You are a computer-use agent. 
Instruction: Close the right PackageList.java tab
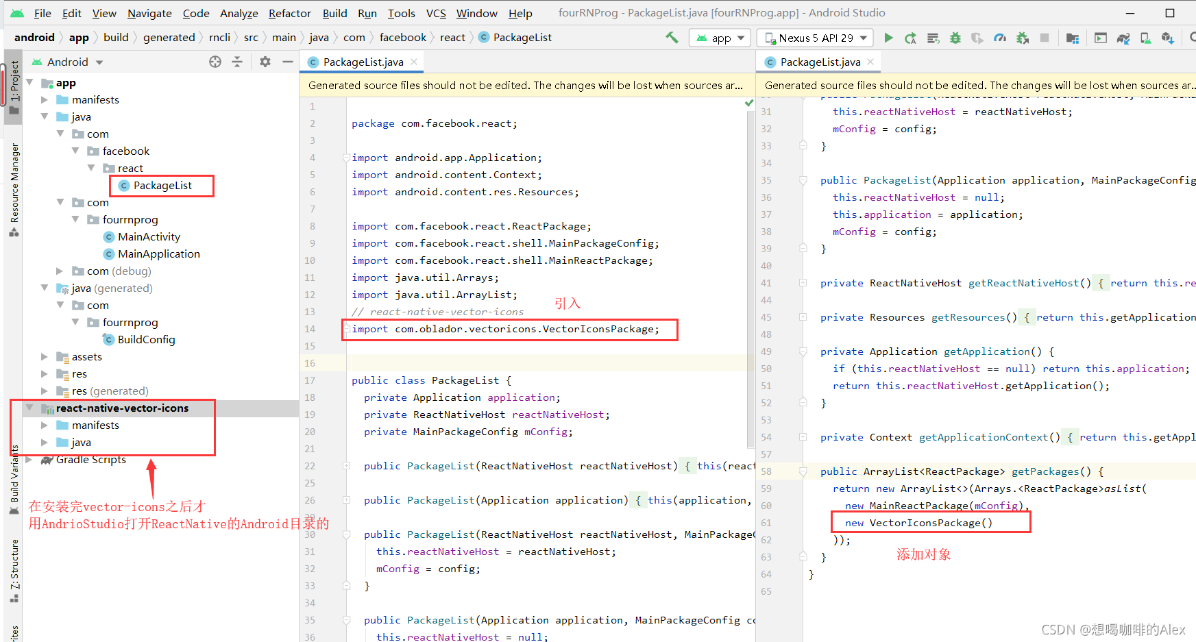[x=870, y=62]
